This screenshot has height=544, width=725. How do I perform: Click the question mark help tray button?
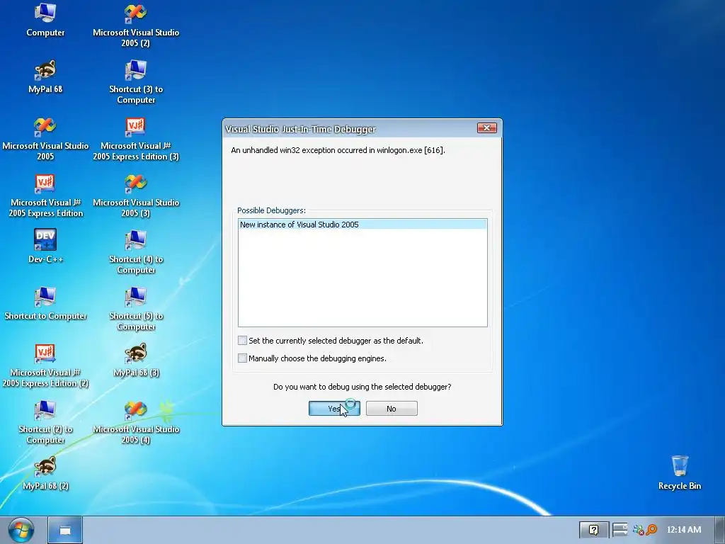(x=594, y=530)
